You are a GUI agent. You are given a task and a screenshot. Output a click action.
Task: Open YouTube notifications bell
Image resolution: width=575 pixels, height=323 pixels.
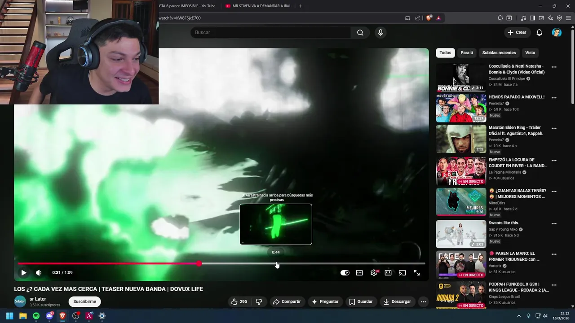point(540,32)
